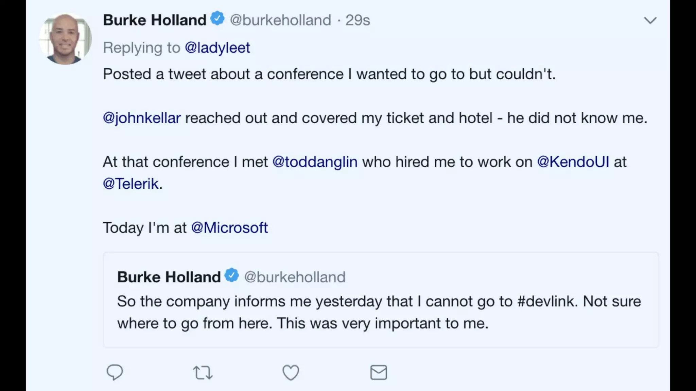Open the @burkeholland handle at top
Viewport: 696px width, 391px height.
280,20
